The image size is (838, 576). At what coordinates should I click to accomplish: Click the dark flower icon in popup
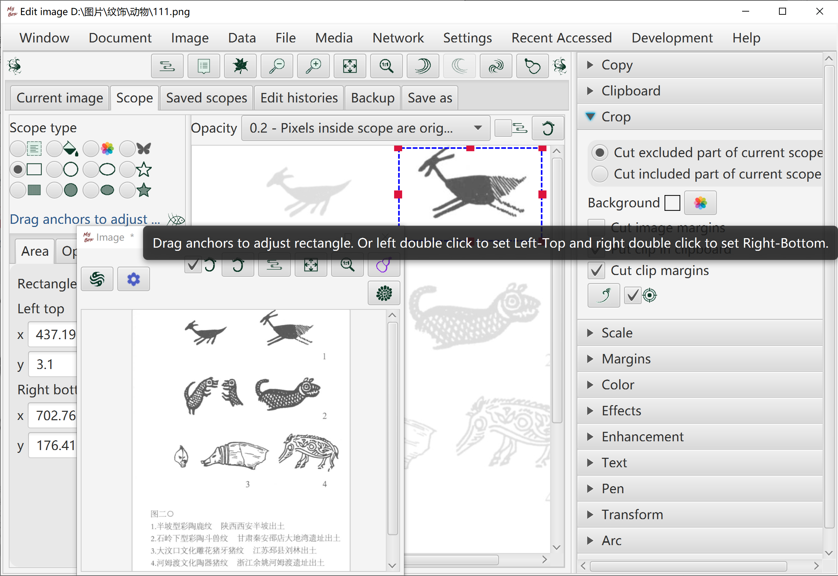pos(384,293)
